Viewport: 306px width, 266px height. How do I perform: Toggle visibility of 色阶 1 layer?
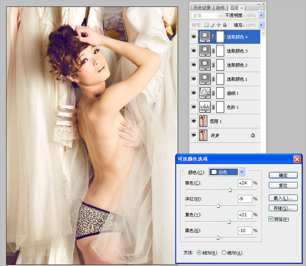pyautogui.click(x=193, y=107)
